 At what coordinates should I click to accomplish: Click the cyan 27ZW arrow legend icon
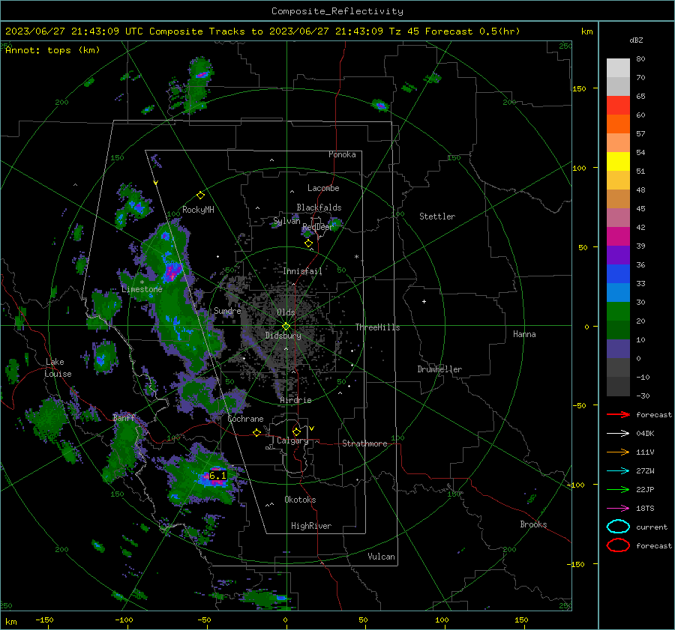(618, 471)
